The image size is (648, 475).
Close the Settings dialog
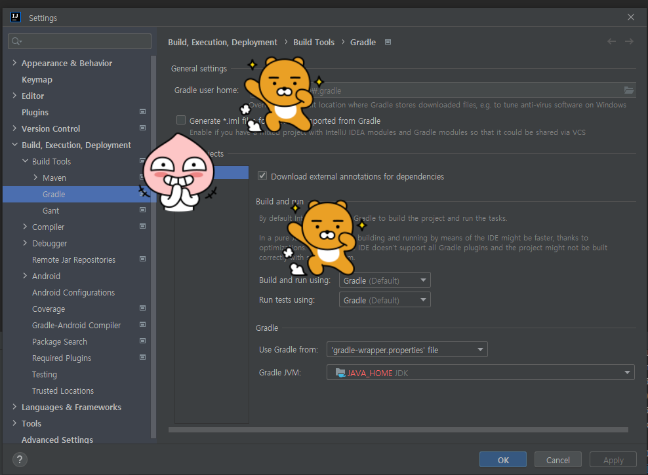click(631, 17)
